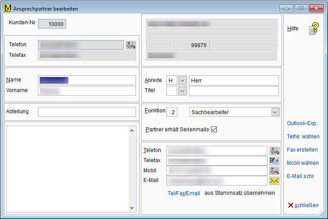The image size is (328, 219).
Task: Toggle Partner erhält Serienmails checkbox
Action: [214, 130]
